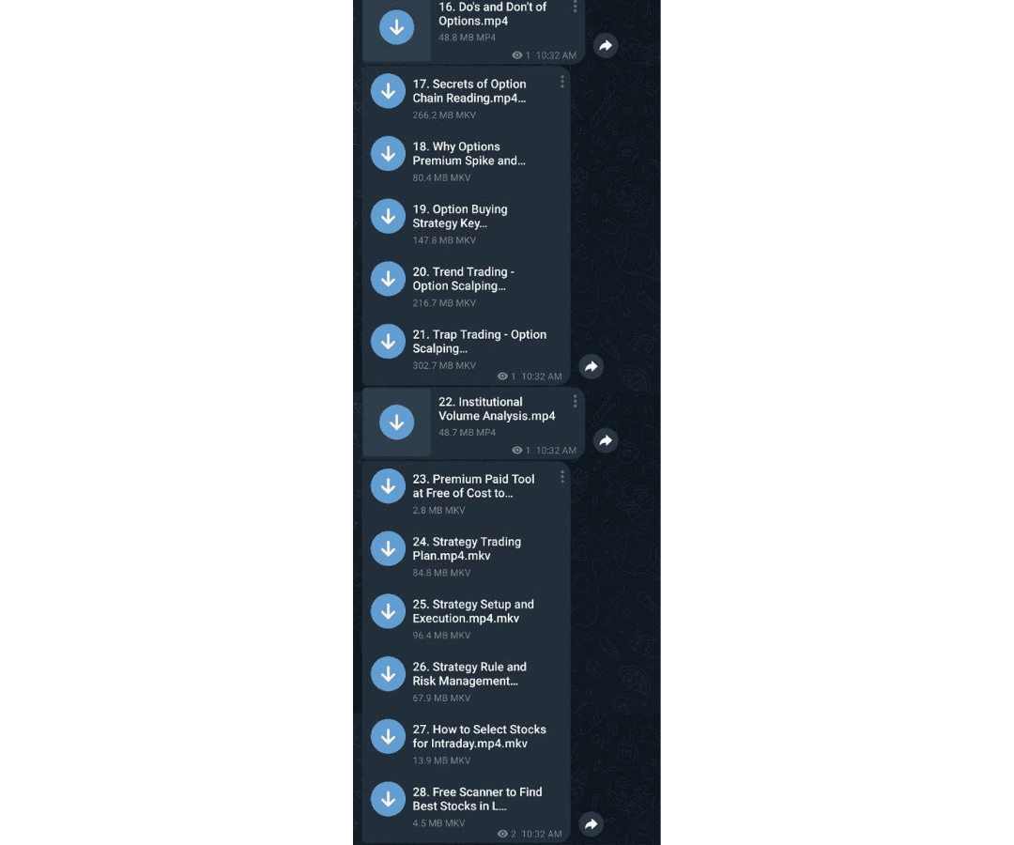1014x845 pixels.
Task: Download 21. Trap Trading Option Scalping file
Action: (x=388, y=342)
